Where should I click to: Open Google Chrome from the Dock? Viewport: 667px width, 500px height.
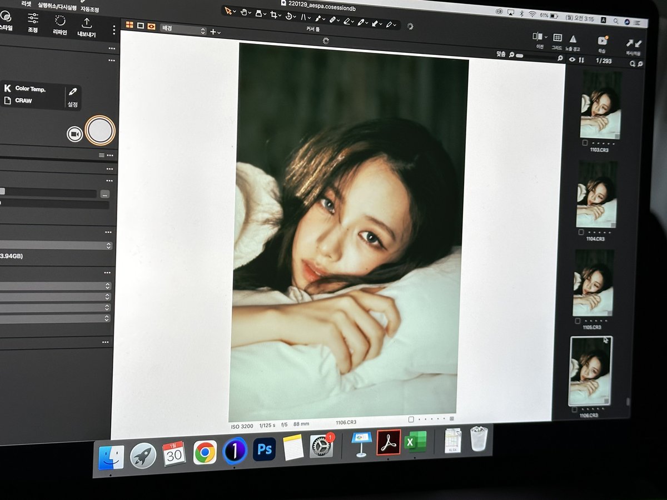pyautogui.click(x=205, y=452)
